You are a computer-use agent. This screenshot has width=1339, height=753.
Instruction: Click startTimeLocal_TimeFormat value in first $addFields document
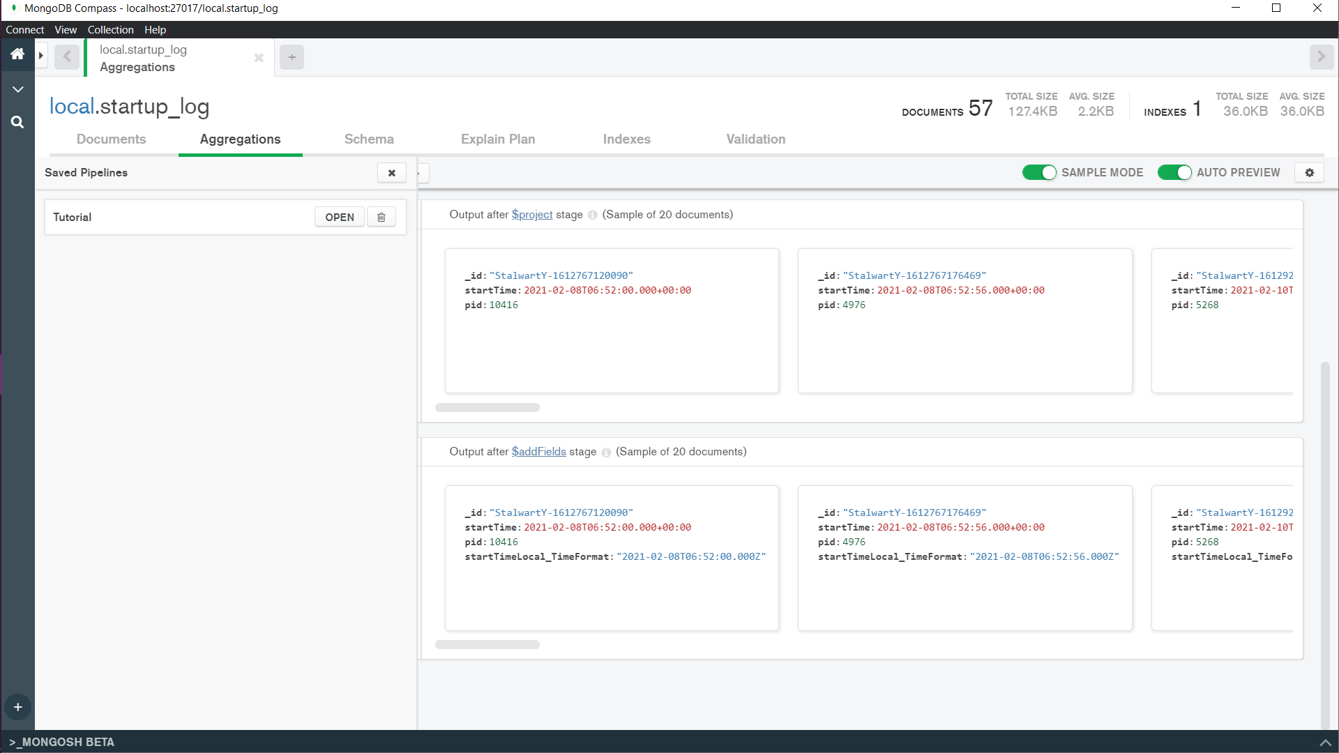click(691, 557)
